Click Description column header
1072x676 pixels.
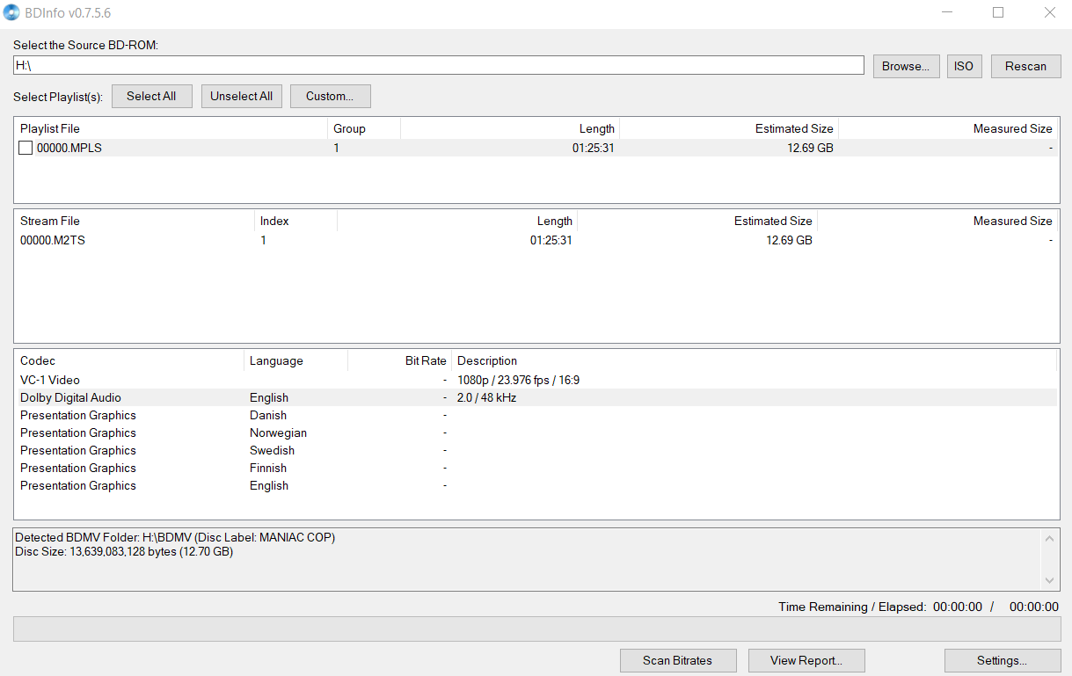(754, 360)
